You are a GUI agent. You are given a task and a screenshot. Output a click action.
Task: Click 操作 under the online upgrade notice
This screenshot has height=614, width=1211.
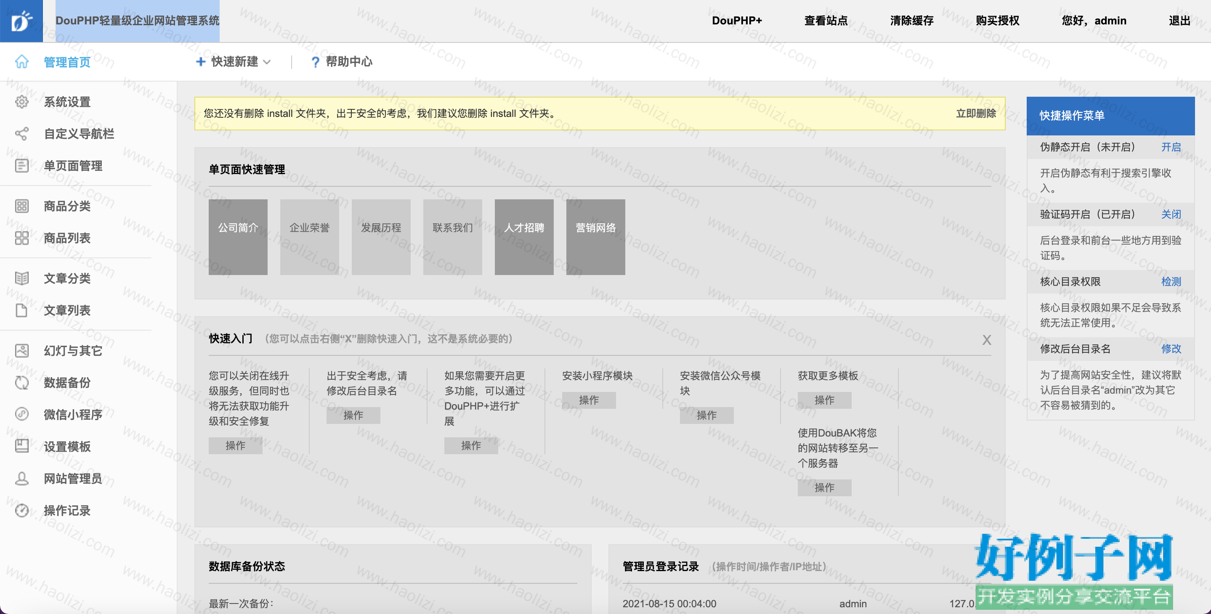pos(235,445)
